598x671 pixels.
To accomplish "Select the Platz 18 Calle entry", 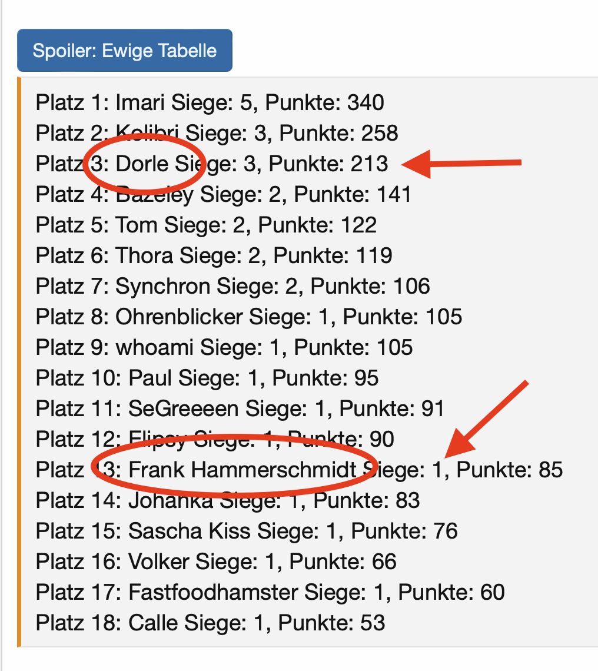I will tap(210, 623).
